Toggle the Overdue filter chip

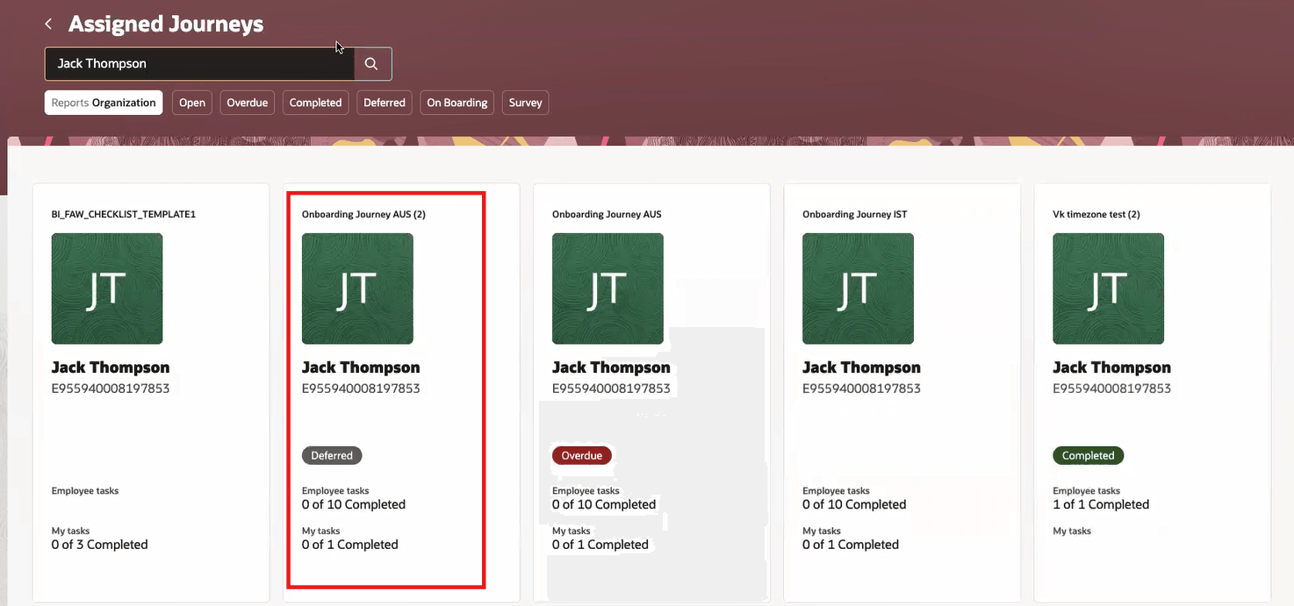pyautogui.click(x=248, y=103)
